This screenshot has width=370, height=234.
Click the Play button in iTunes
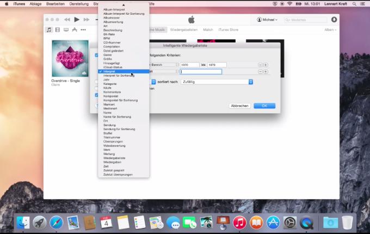[77, 20]
